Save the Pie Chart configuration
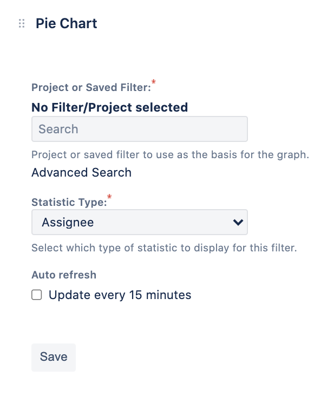 point(54,357)
